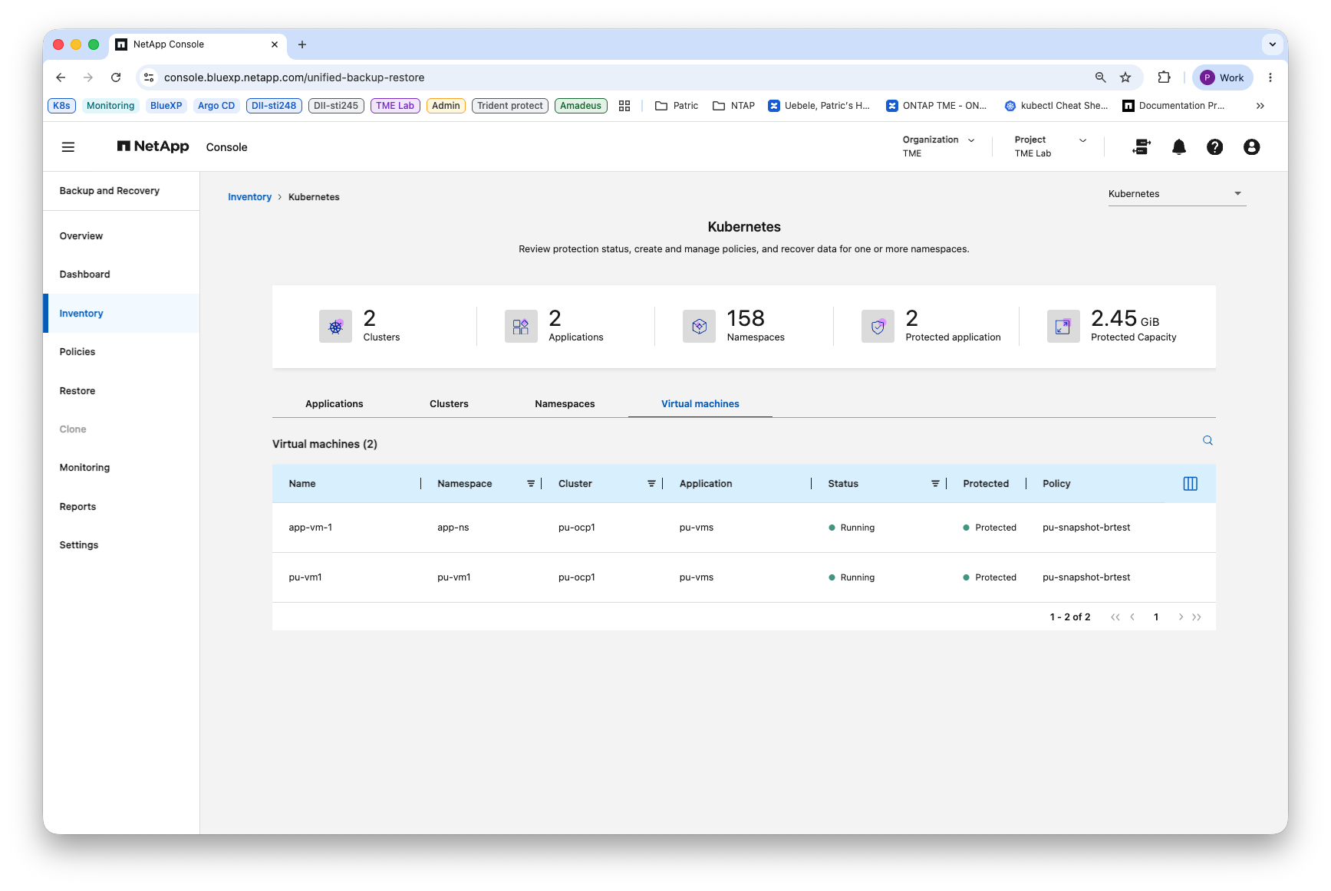This screenshot has width=1331, height=891.
Task: Switch to the Clusters tab
Action: click(449, 404)
